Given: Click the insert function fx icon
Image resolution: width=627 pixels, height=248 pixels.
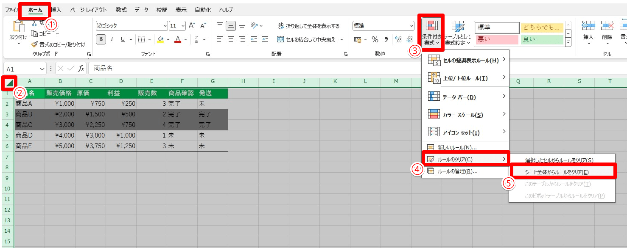Looking at the screenshot, I should tap(81, 68).
